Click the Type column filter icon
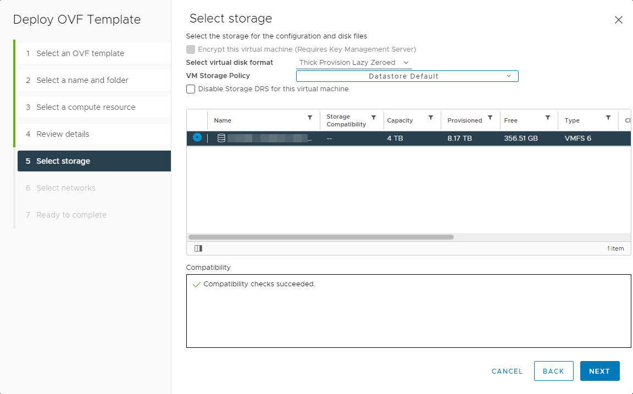Viewport: 633px width, 394px height. [x=608, y=118]
